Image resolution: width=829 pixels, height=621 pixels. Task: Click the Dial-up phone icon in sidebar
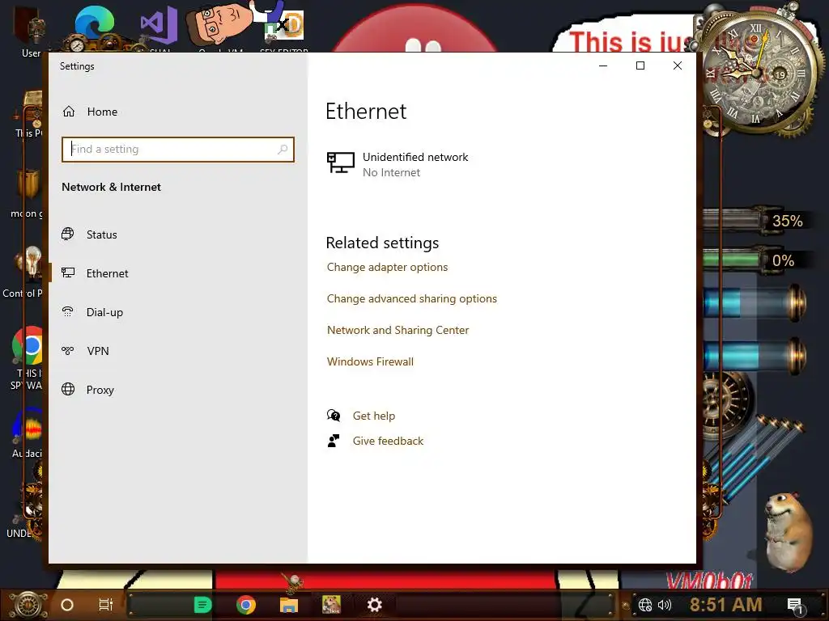[68, 311]
